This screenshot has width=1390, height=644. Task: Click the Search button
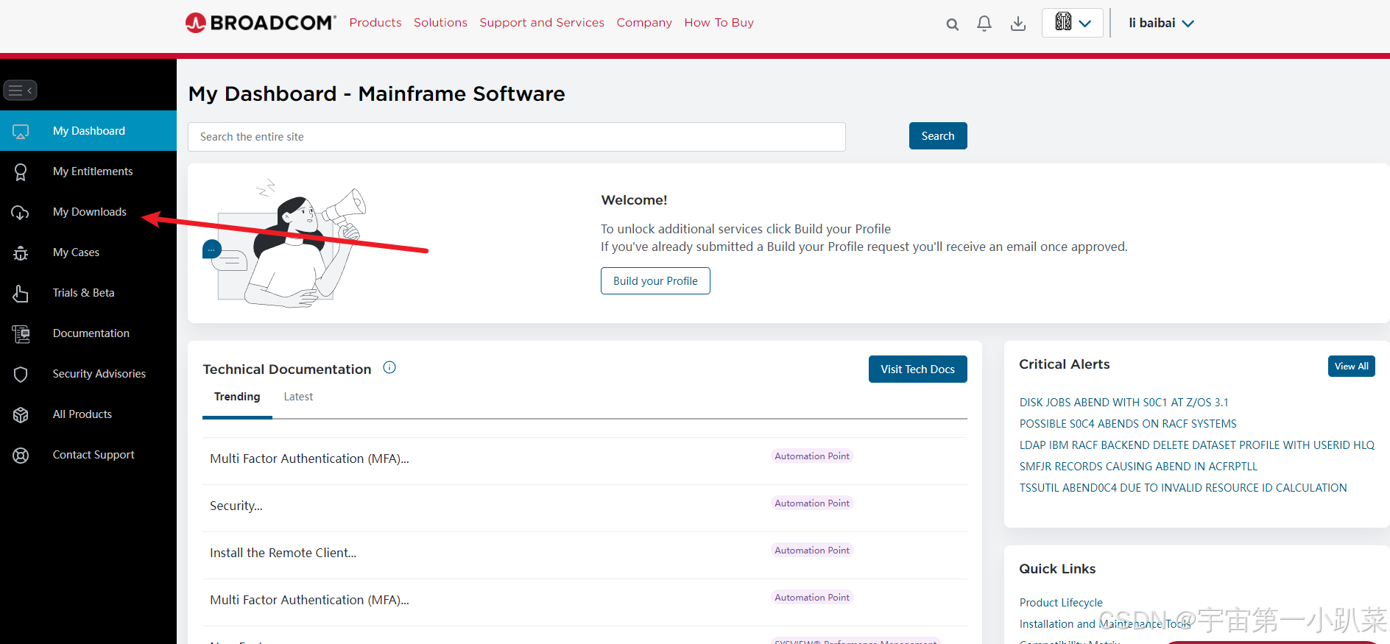pyautogui.click(x=938, y=136)
